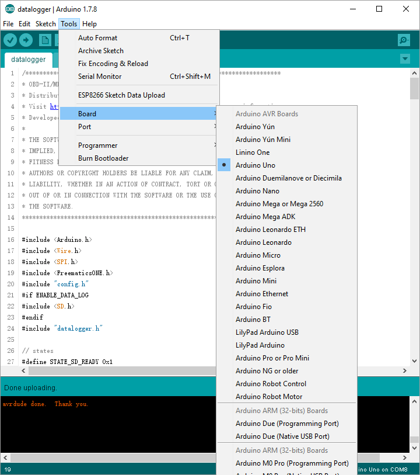The width and height of the screenshot is (420, 475).
Task: Click editor vertical scrollbar down arrow
Action: 414,361
